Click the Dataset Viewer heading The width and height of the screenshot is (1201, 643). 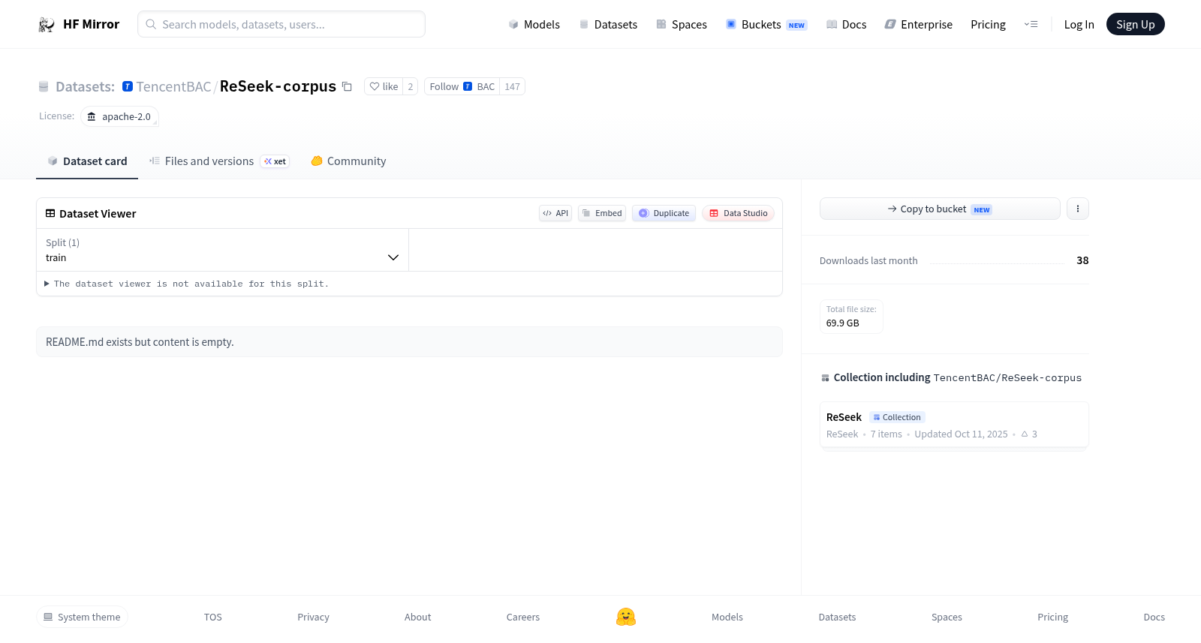point(98,214)
